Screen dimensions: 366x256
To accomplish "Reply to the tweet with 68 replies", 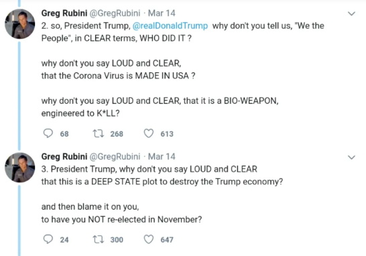I will coord(48,133).
